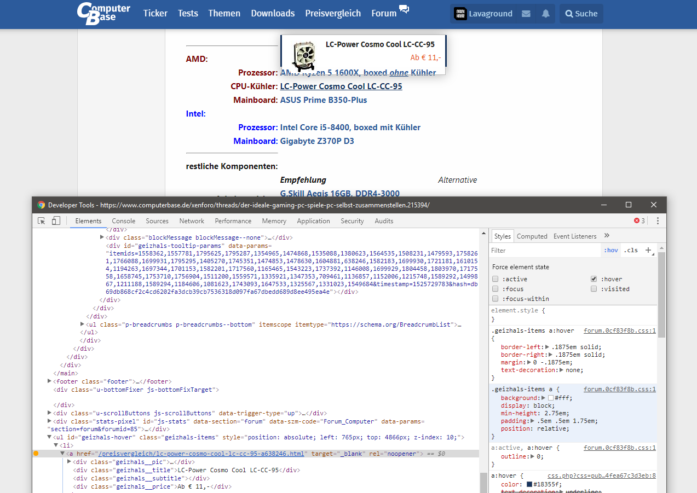Click the Lavaground user avatar
Viewport: 697px width, 493px height.
[460, 14]
